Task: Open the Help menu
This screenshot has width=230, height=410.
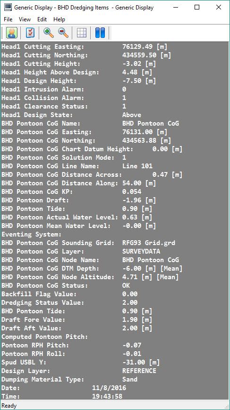Action: pyautogui.click(x=59, y=19)
